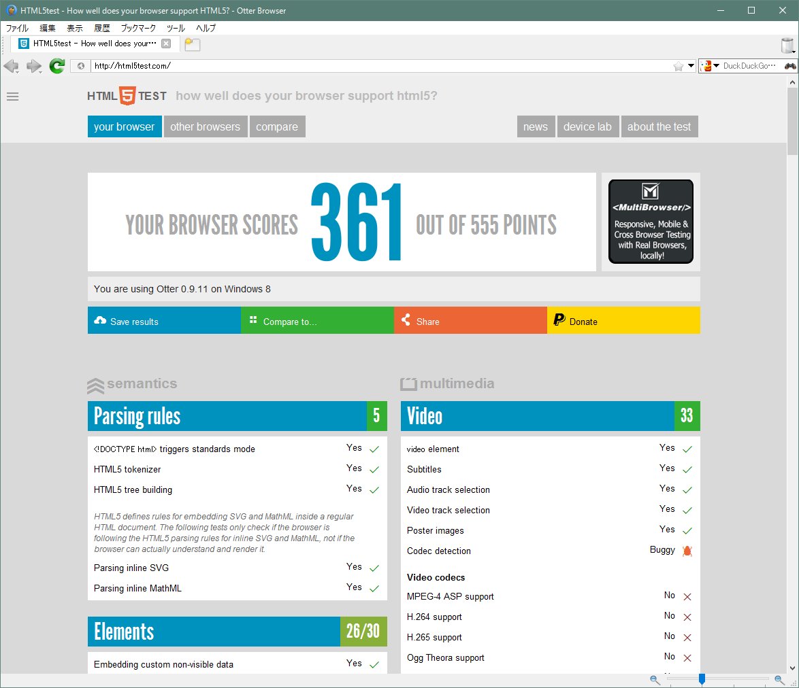
Task: Open the MultiBrowser advertisement
Action: (651, 222)
